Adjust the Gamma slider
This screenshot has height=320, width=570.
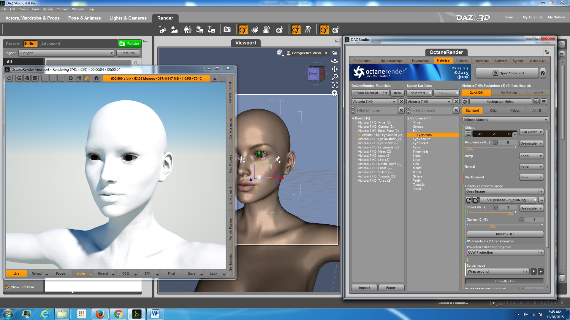click(492, 226)
